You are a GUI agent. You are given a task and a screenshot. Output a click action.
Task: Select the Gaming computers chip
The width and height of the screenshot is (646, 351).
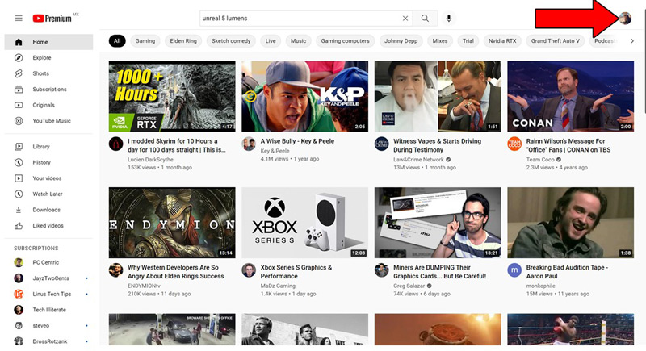346,40
